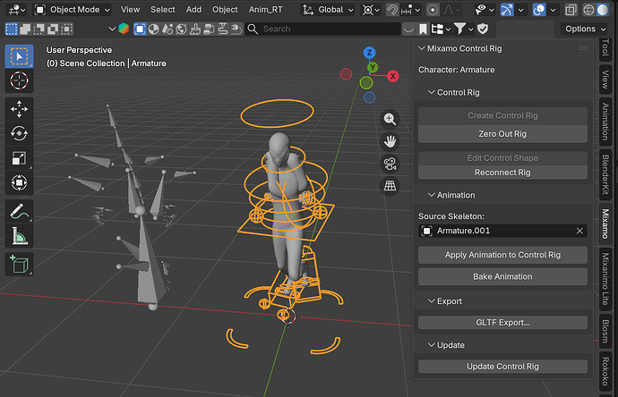Click the Y axis on navigation gizmo
The height and width of the screenshot is (397, 618).
(373, 67)
